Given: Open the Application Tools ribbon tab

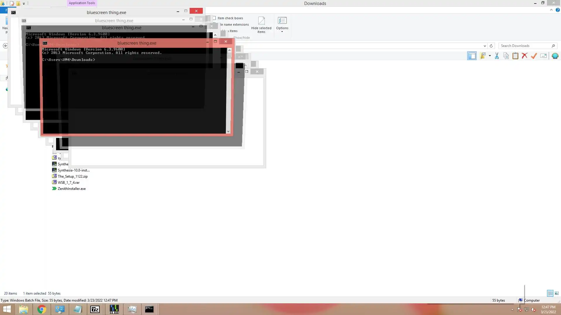Looking at the screenshot, I should tap(82, 3).
